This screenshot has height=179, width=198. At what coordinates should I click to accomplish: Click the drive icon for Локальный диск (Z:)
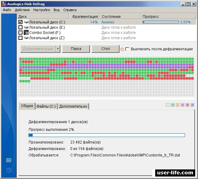coord(26,38)
